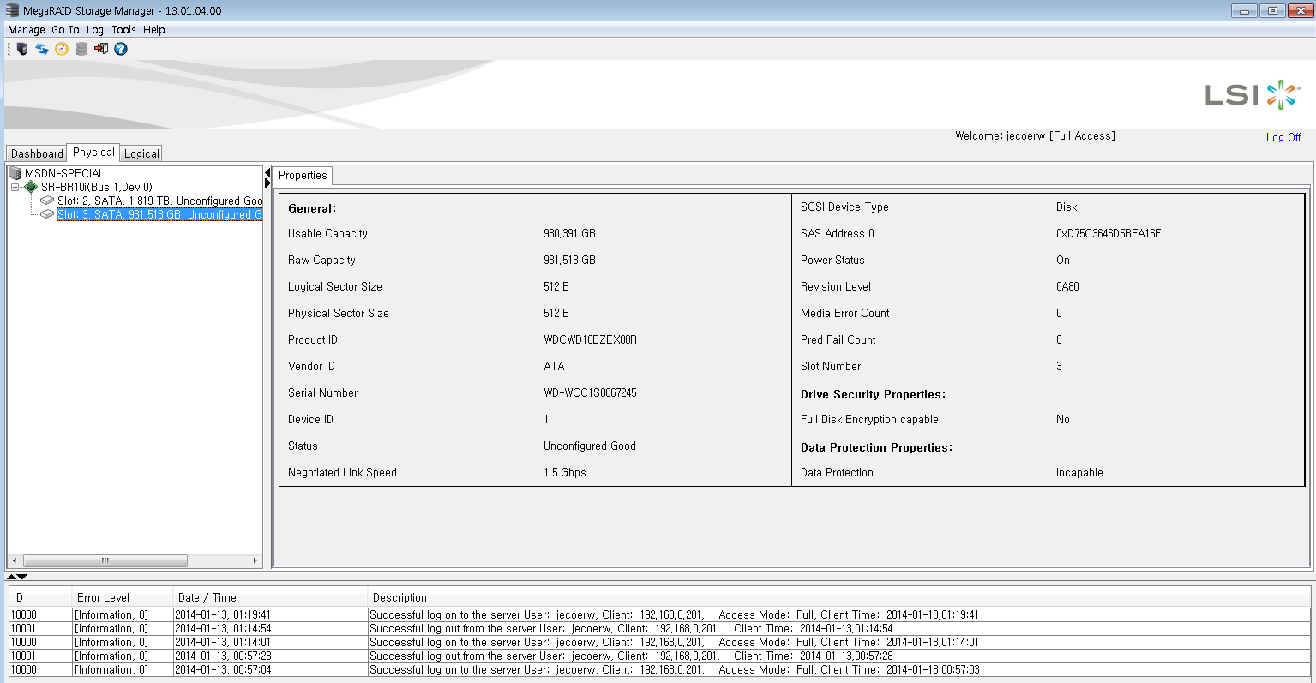
Task: Click the Product ID value WDCWD10EZEX00R
Action: (x=590, y=339)
